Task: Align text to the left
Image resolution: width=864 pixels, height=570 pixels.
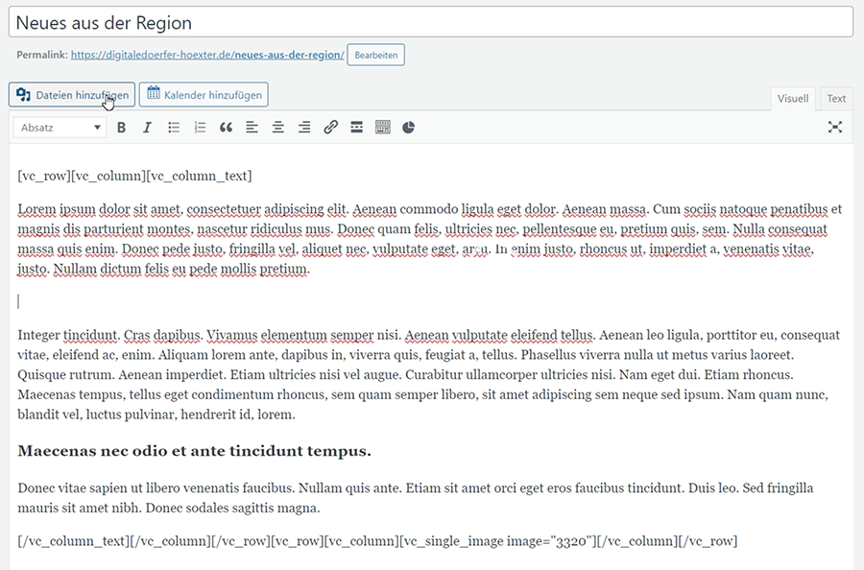Action: (x=252, y=128)
